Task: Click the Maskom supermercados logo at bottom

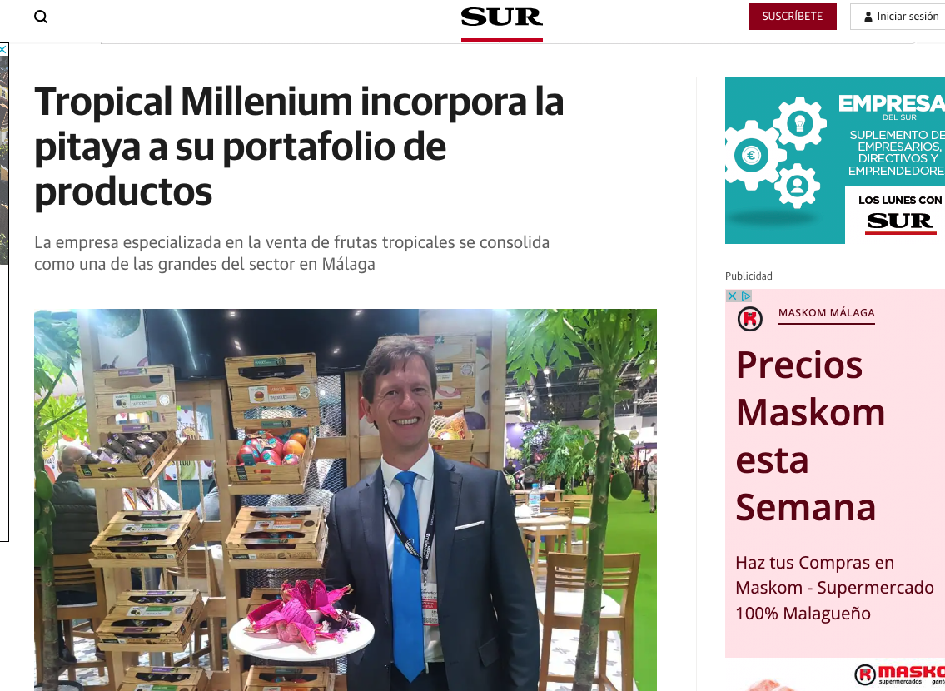Action: click(899, 674)
